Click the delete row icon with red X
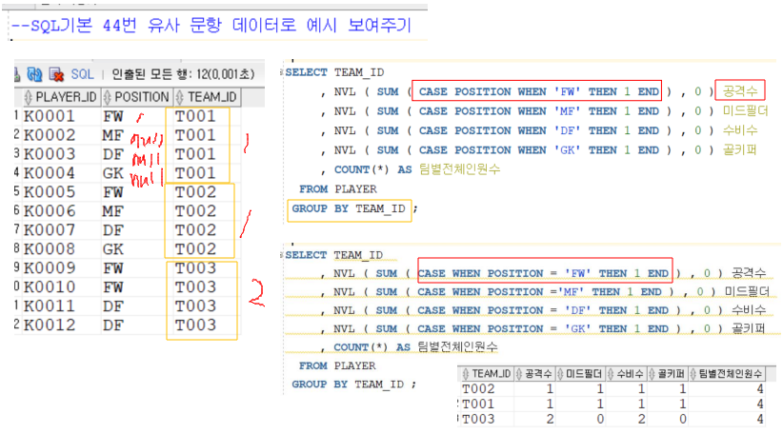783x434 pixels. coord(56,74)
